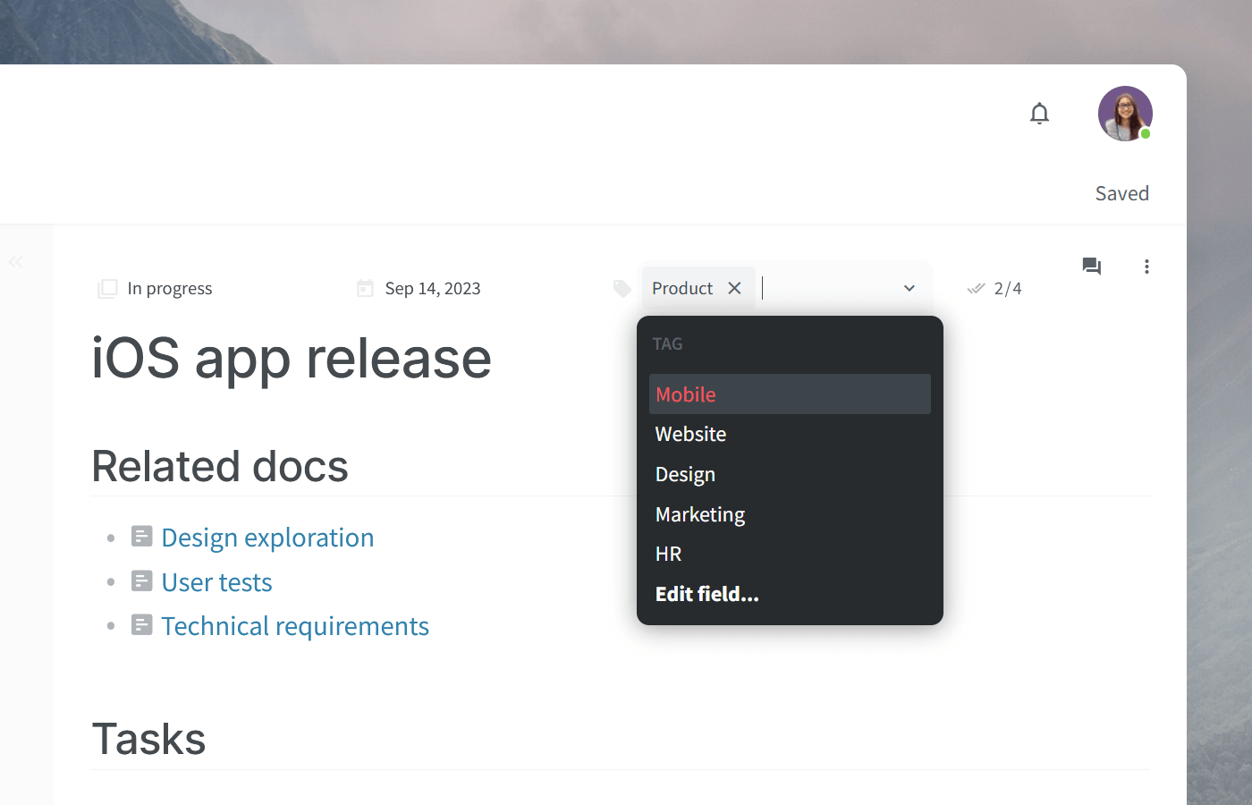Select Marketing in tag dropdown
Viewport: 1252px width, 805px height.
700,515
